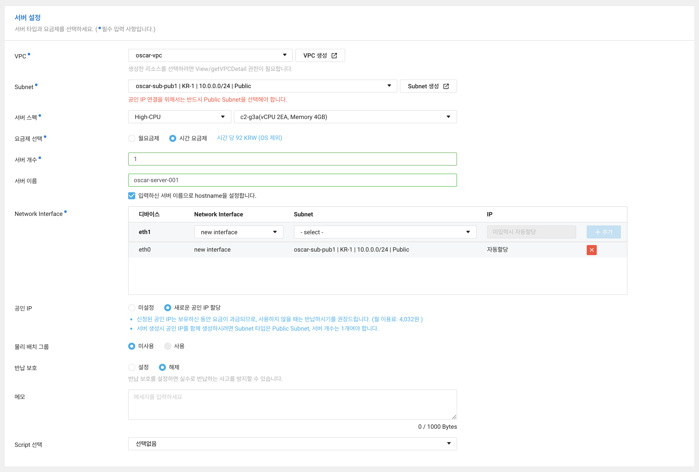
Task: Click the 서버 이름 input field
Action: 292,180
